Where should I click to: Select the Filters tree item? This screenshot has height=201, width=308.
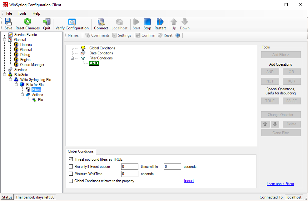pyautogui.click(x=36, y=90)
